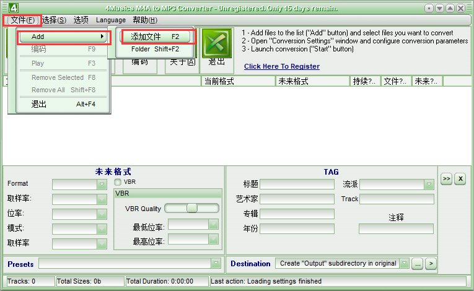Screen dimensions: 474x291
Task: Choose Folder Shift+F2 submenu entry
Action: click(155, 49)
